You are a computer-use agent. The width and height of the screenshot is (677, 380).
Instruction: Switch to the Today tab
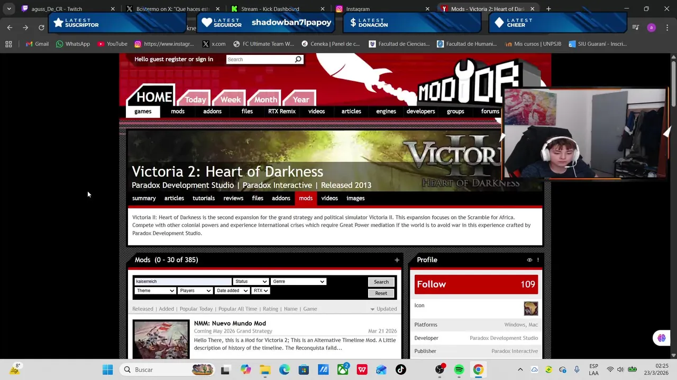pos(195,99)
